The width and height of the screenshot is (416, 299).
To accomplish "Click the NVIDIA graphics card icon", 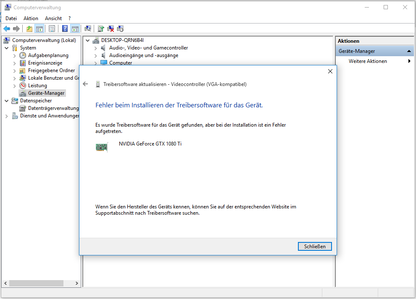I will point(102,147).
